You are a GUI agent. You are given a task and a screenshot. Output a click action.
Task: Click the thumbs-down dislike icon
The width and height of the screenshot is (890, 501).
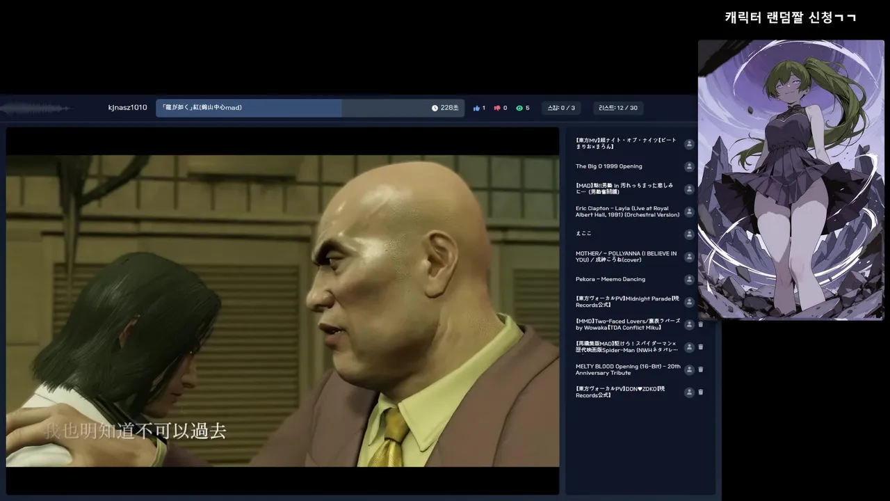[x=497, y=108]
